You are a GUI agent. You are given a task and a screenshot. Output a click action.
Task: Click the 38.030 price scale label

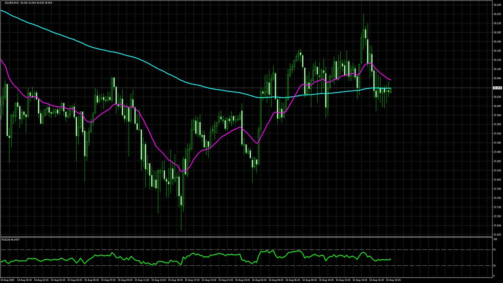click(497, 97)
